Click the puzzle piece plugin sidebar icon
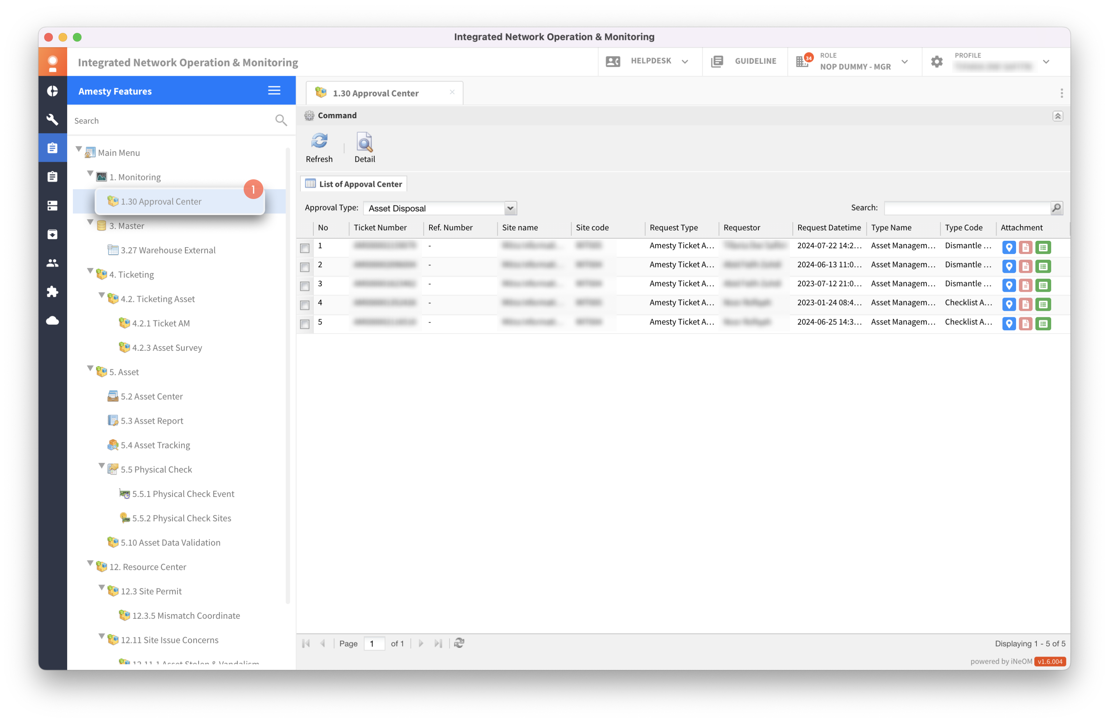Image resolution: width=1109 pixels, height=723 pixels. tap(52, 291)
